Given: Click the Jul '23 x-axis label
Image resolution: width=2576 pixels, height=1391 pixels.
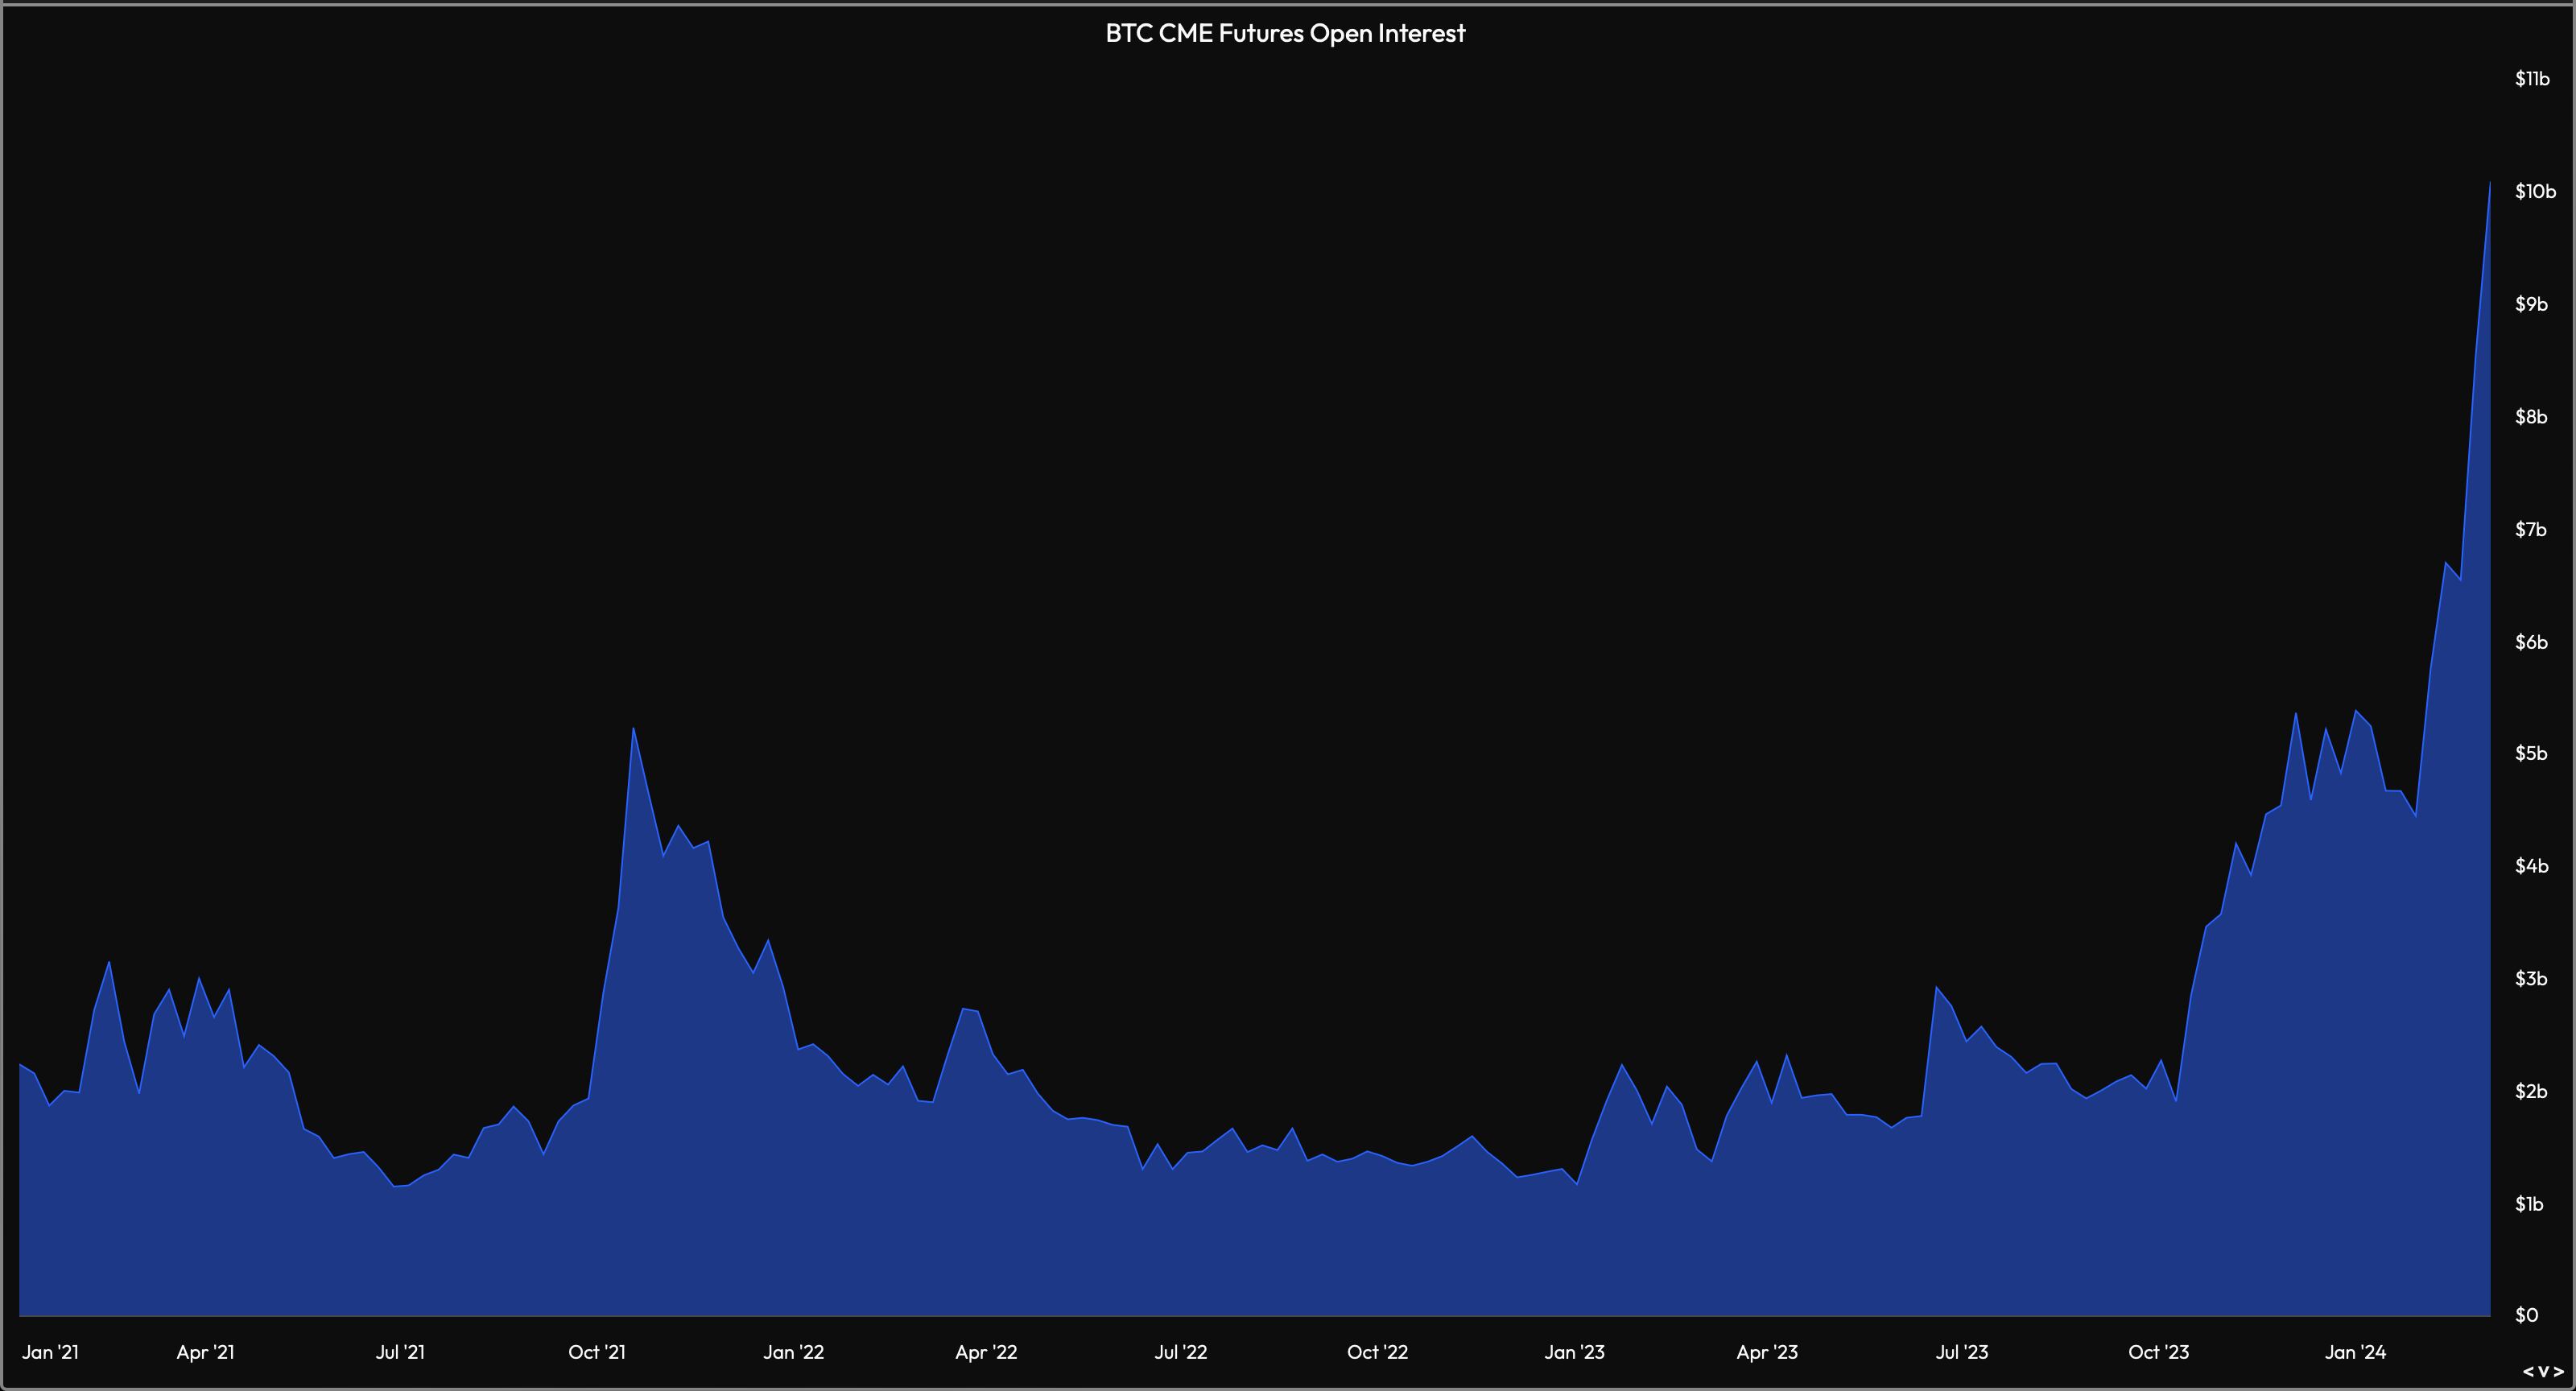Looking at the screenshot, I should 1962,1352.
